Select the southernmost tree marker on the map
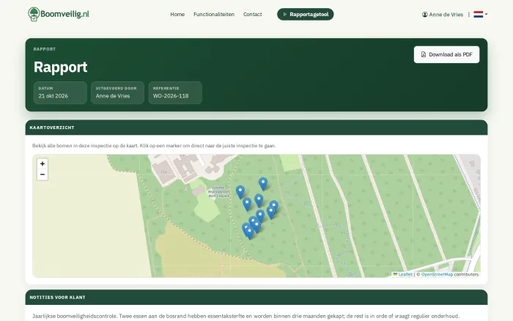This screenshot has height=321, width=513. point(250,233)
